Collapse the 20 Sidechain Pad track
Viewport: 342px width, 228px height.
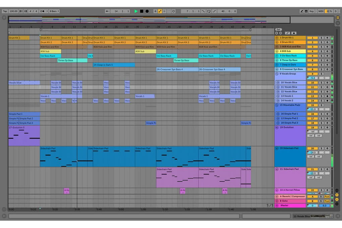(x=277, y=148)
